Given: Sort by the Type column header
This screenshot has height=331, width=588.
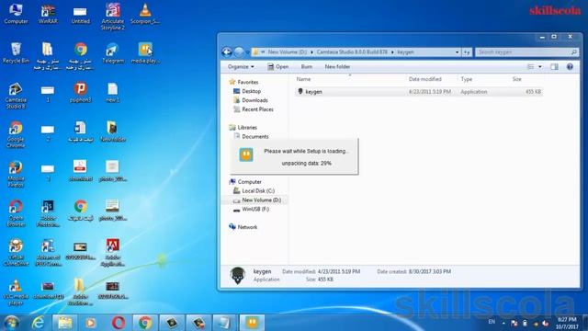Looking at the screenshot, I should [467, 79].
